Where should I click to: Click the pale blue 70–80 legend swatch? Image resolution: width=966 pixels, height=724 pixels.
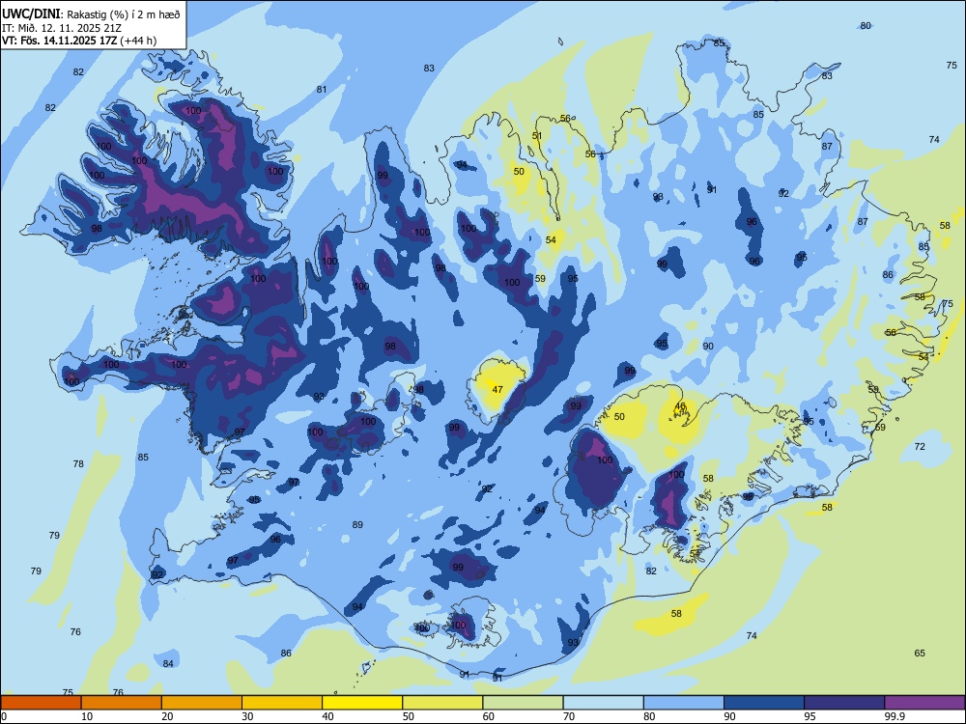pyautogui.click(x=603, y=703)
